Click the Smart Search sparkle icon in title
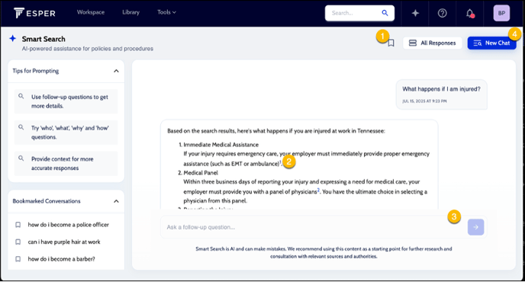This screenshot has height=282, width=525. [x=13, y=38]
